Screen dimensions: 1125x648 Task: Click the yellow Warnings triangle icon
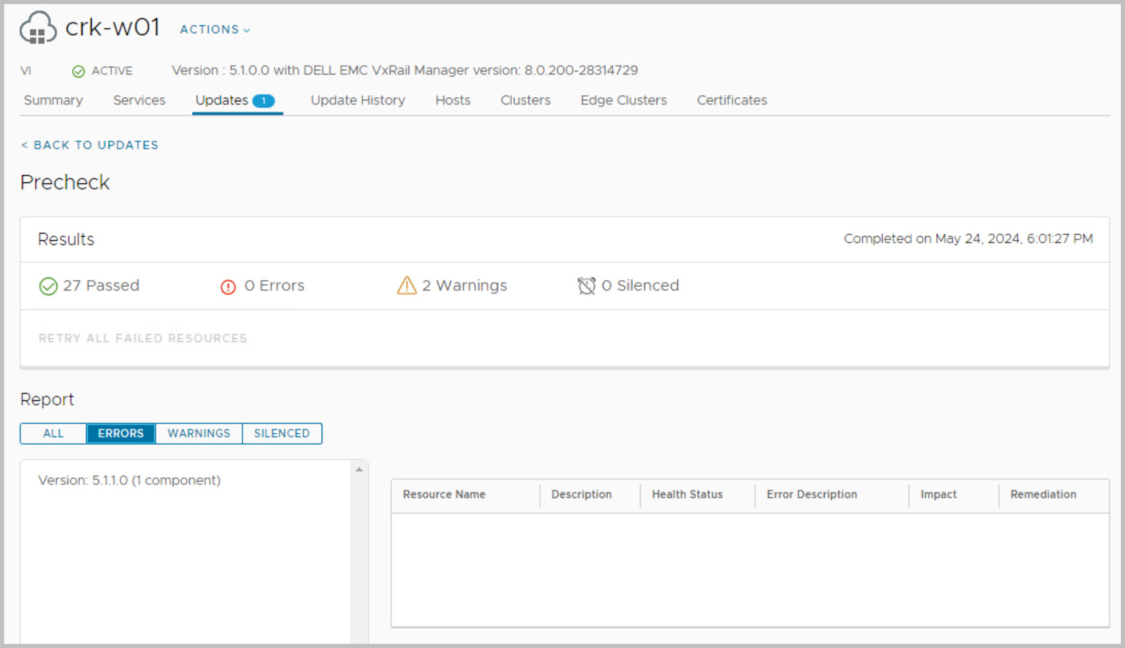(406, 285)
